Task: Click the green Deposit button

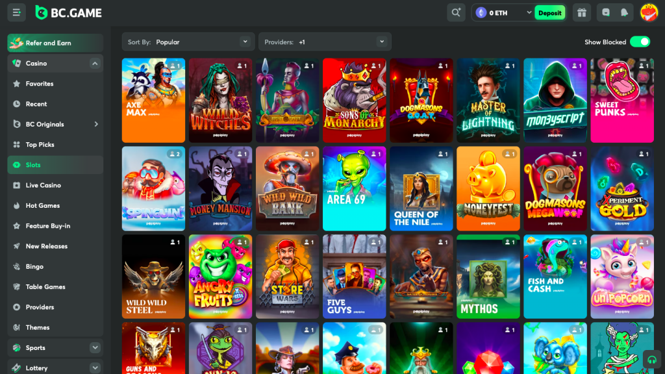Action: pyautogui.click(x=549, y=13)
